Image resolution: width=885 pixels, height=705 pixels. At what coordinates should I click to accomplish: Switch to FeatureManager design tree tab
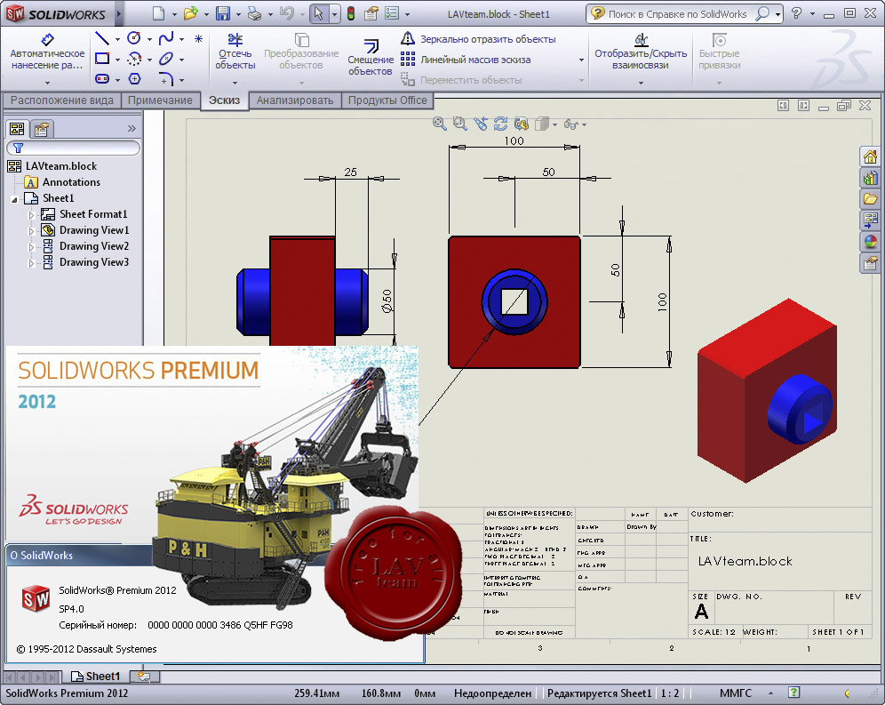point(17,130)
